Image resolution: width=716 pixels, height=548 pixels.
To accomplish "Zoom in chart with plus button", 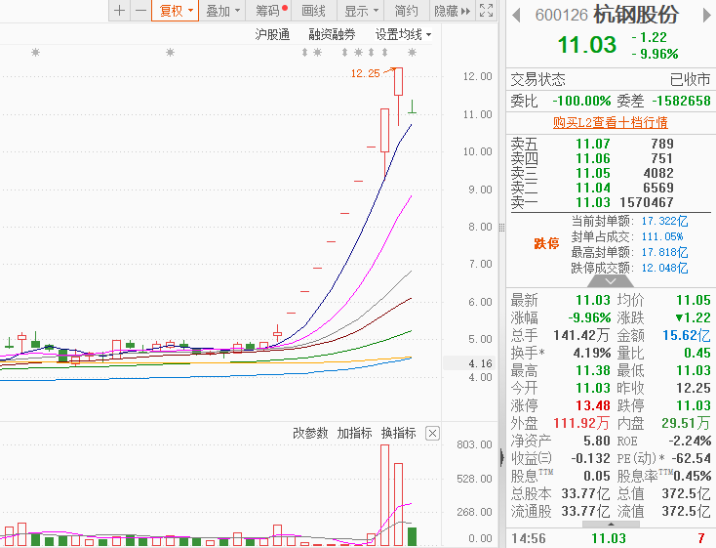I will tap(120, 11).
